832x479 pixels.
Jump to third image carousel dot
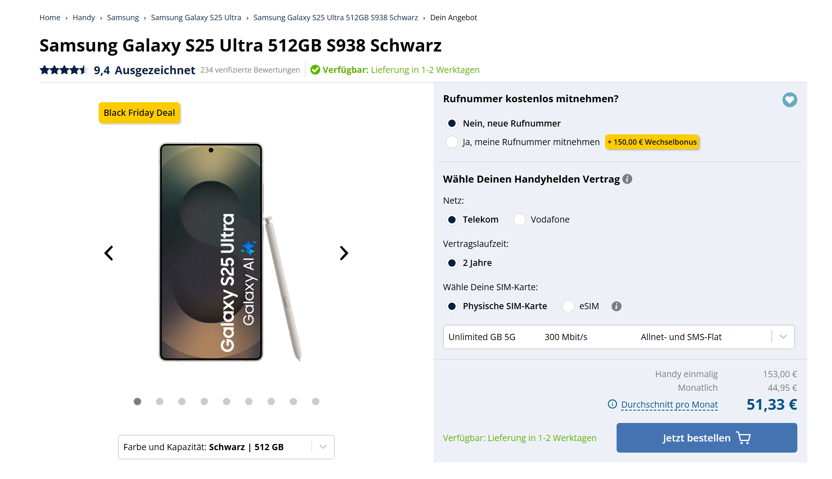[x=182, y=402]
